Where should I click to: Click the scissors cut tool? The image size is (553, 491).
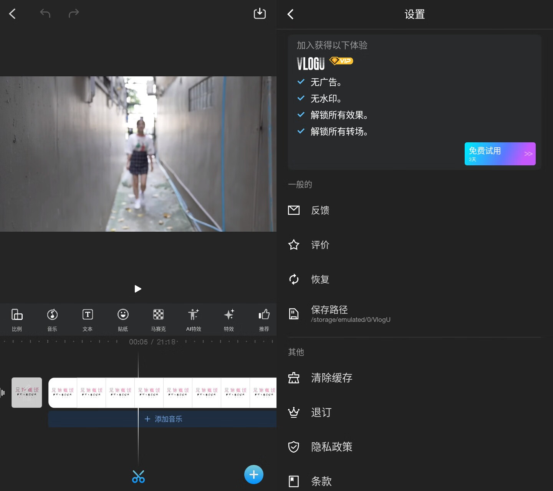(x=138, y=476)
